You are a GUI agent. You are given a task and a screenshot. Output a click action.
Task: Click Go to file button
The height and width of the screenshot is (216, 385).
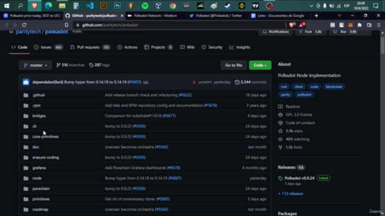(x=233, y=65)
